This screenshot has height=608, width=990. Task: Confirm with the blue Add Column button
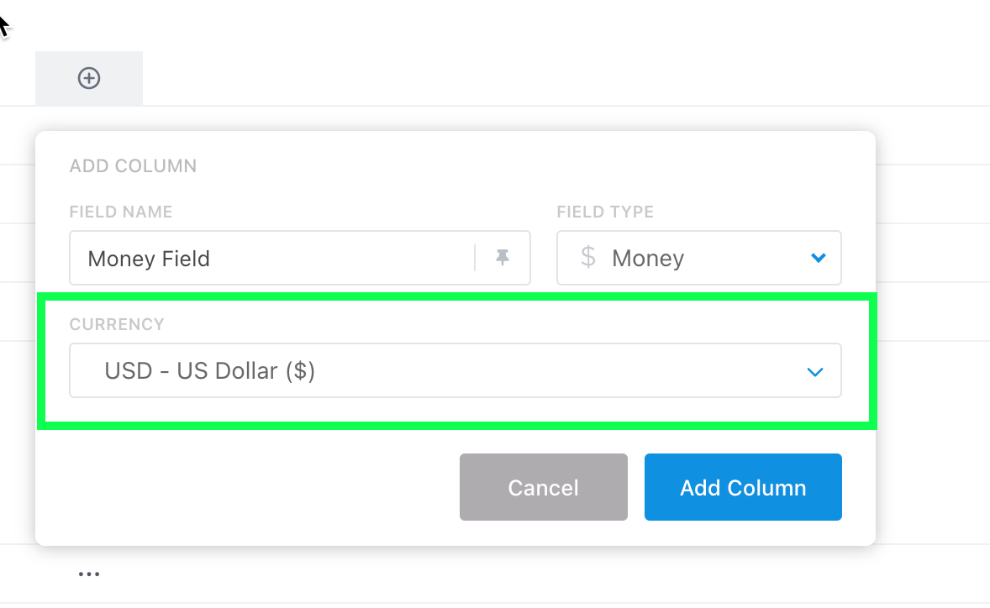[743, 487]
